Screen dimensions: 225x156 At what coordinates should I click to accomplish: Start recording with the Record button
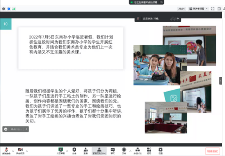click(124, 151)
